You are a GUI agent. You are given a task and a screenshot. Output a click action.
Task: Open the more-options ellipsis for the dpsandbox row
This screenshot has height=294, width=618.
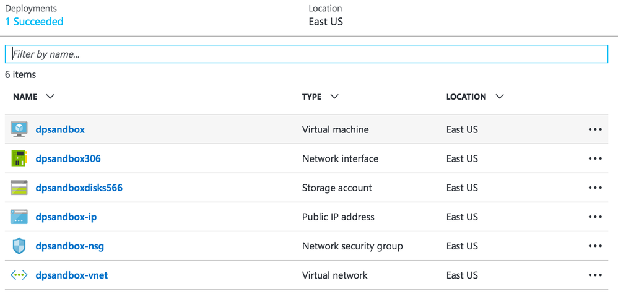(595, 129)
